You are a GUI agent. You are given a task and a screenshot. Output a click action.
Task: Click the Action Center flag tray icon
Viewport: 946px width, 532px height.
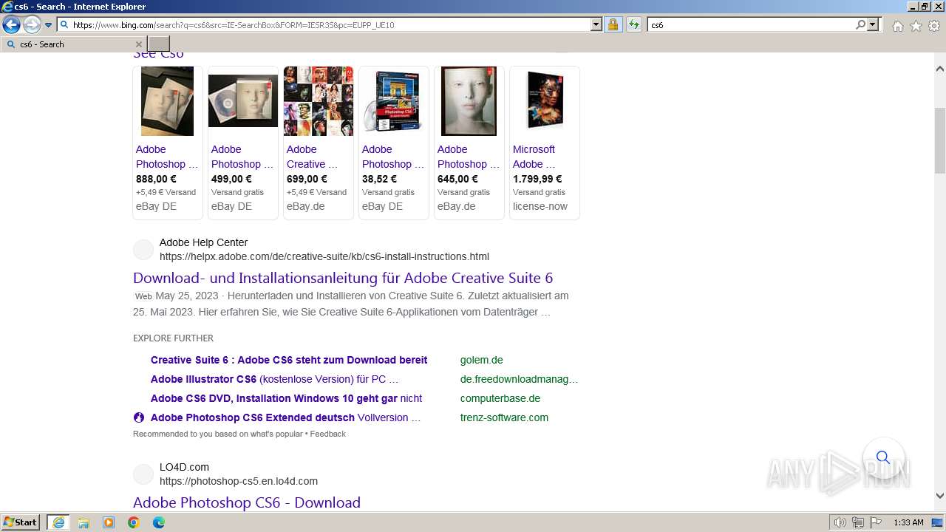[875, 522]
